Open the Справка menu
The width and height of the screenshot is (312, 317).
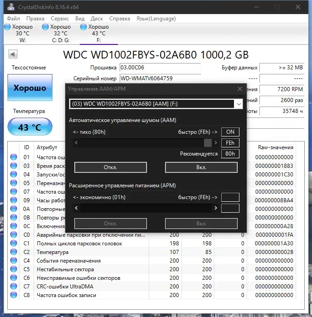tap(120, 19)
